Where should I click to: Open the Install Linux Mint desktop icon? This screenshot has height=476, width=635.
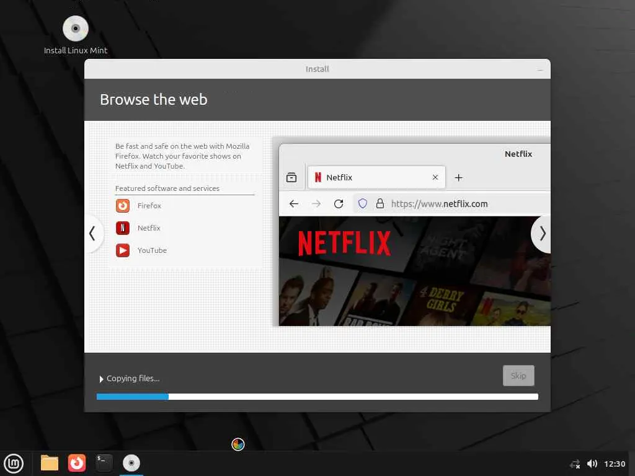pos(75,35)
